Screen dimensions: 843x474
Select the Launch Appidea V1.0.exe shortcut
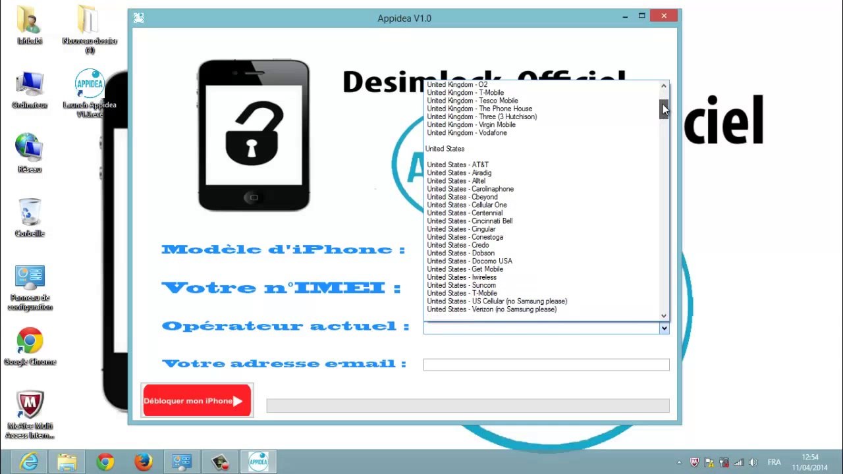pyautogui.click(x=90, y=93)
